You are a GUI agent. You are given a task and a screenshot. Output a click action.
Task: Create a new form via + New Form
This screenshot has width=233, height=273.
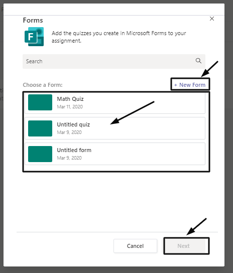pyautogui.click(x=190, y=85)
